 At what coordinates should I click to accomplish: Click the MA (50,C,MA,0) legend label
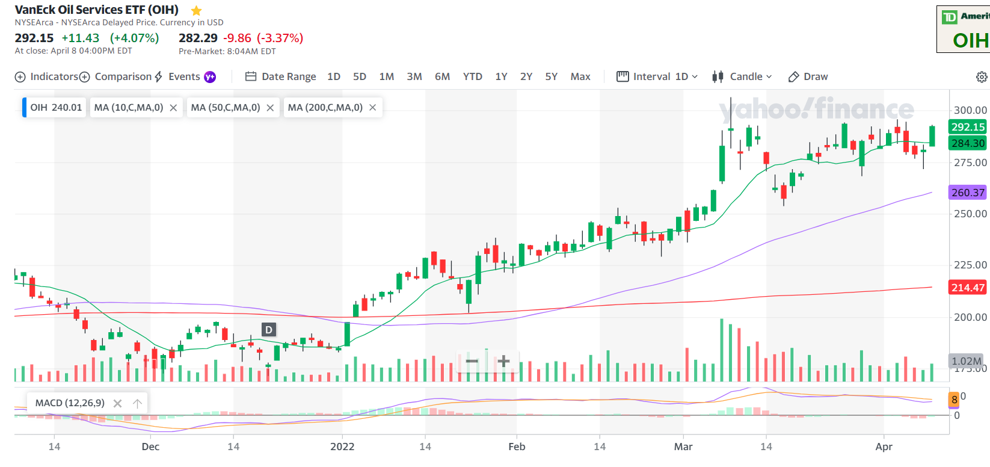coord(226,107)
